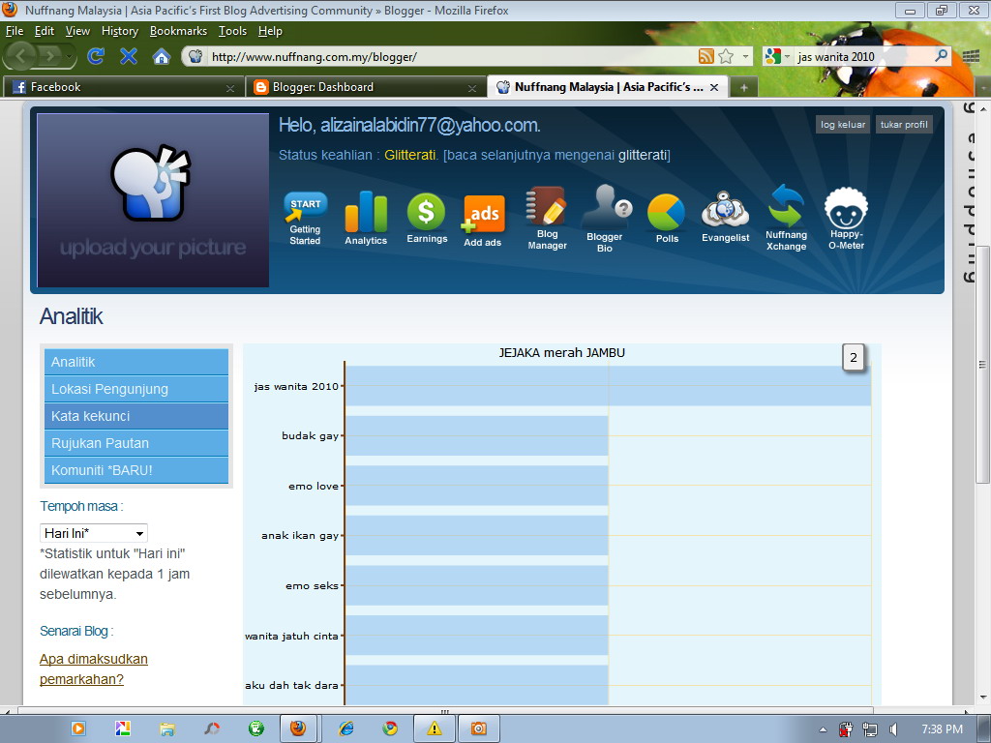Viewport: 991px width, 743px height.
Task: Click the browser Back arrow button
Action: coord(21,56)
